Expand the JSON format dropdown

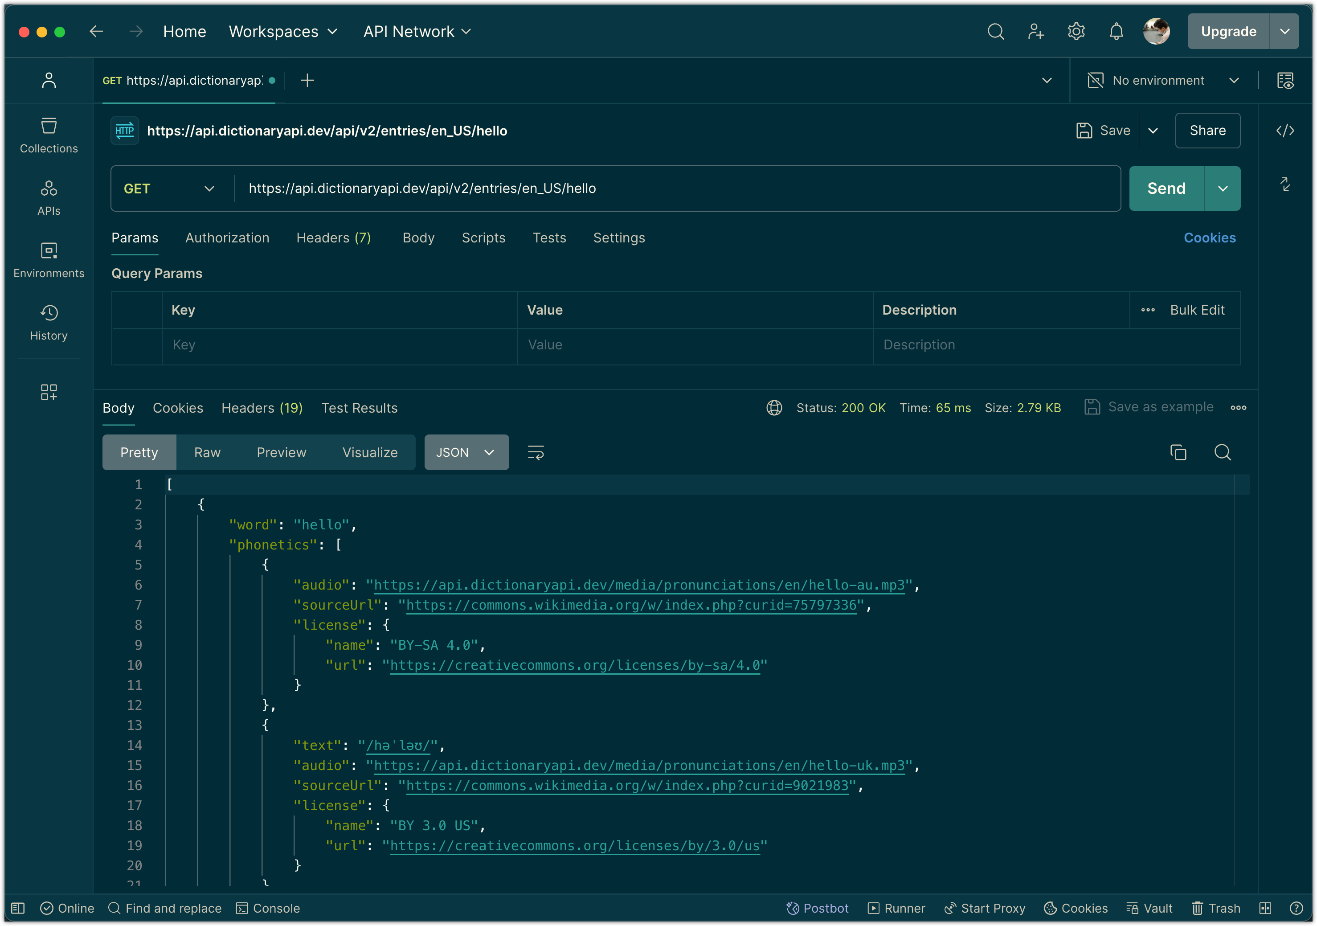coord(466,453)
